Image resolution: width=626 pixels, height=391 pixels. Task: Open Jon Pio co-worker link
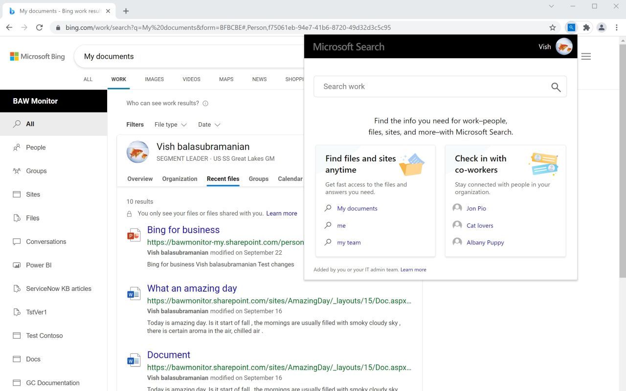coord(476,208)
